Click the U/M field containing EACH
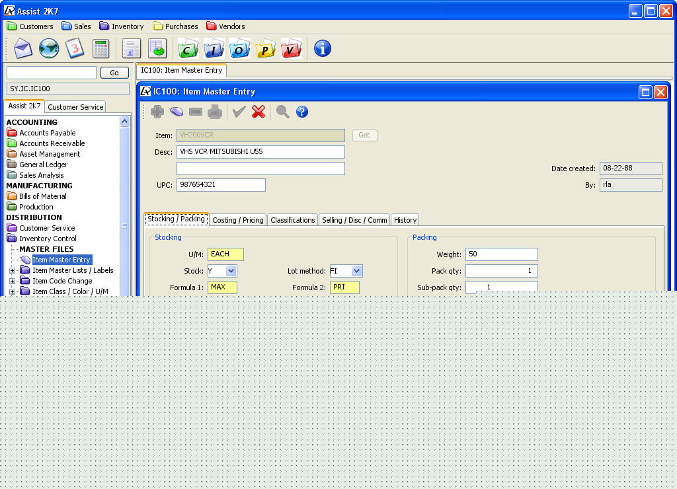The image size is (677, 489). click(225, 254)
